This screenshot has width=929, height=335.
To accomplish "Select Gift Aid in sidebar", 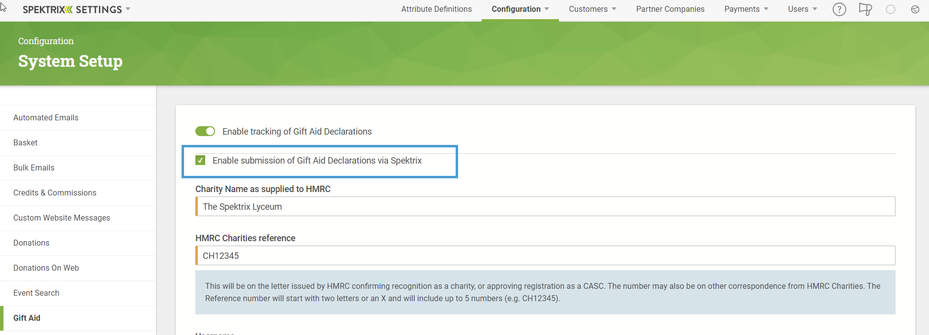I will (78, 318).
